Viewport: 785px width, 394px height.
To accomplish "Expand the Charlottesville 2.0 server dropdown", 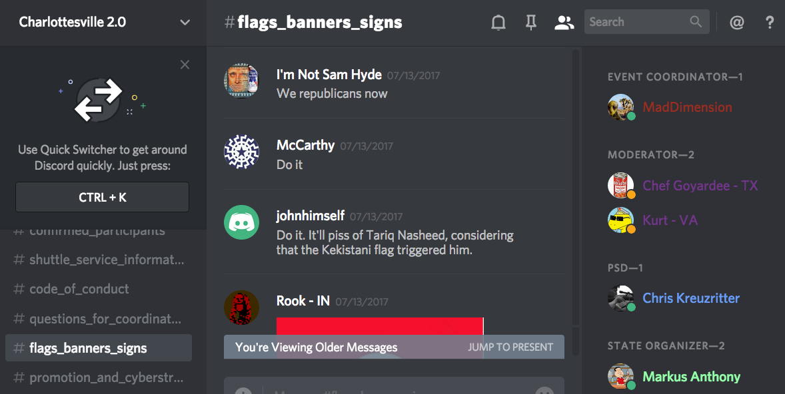I will click(x=185, y=23).
